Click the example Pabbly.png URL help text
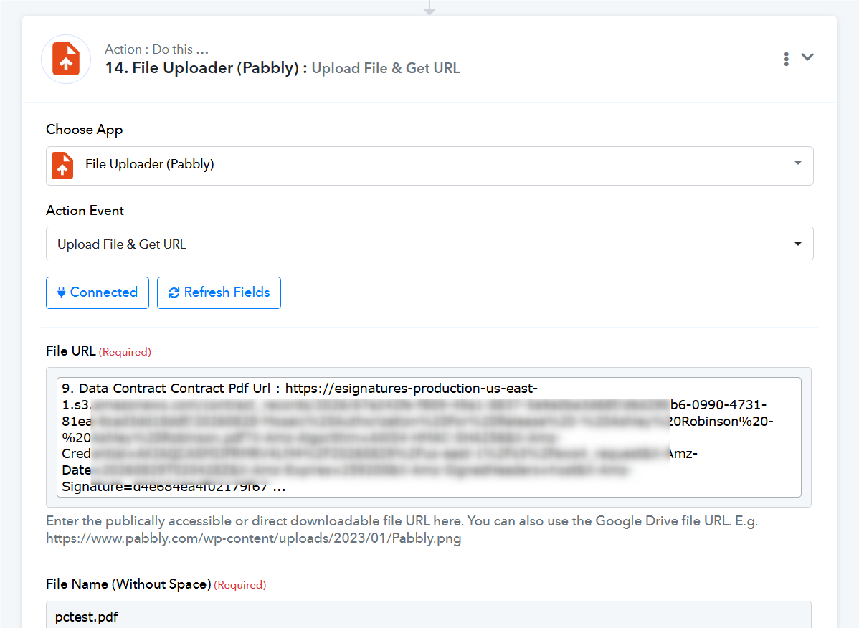This screenshot has height=628, width=859. point(254,538)
